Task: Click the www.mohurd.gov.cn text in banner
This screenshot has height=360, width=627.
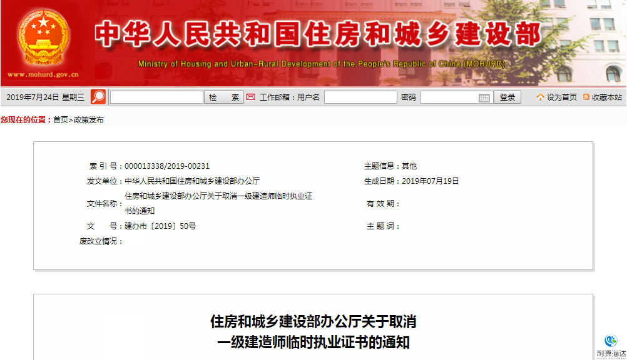Action: click(x=43, y=75)
